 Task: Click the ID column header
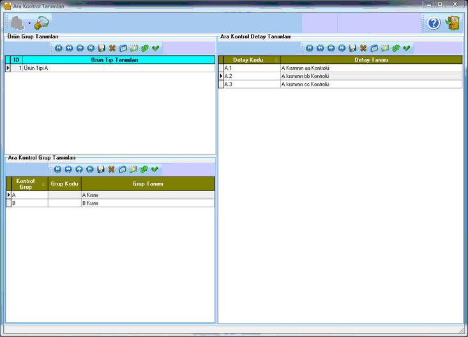(x=17, y=60)
